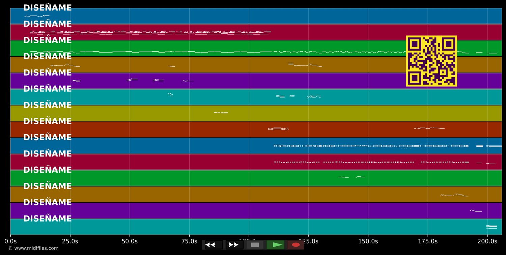The height and width of the screenshot is (255, 506).
Task: Click the yellow QR code
Action: click(431, 61)
